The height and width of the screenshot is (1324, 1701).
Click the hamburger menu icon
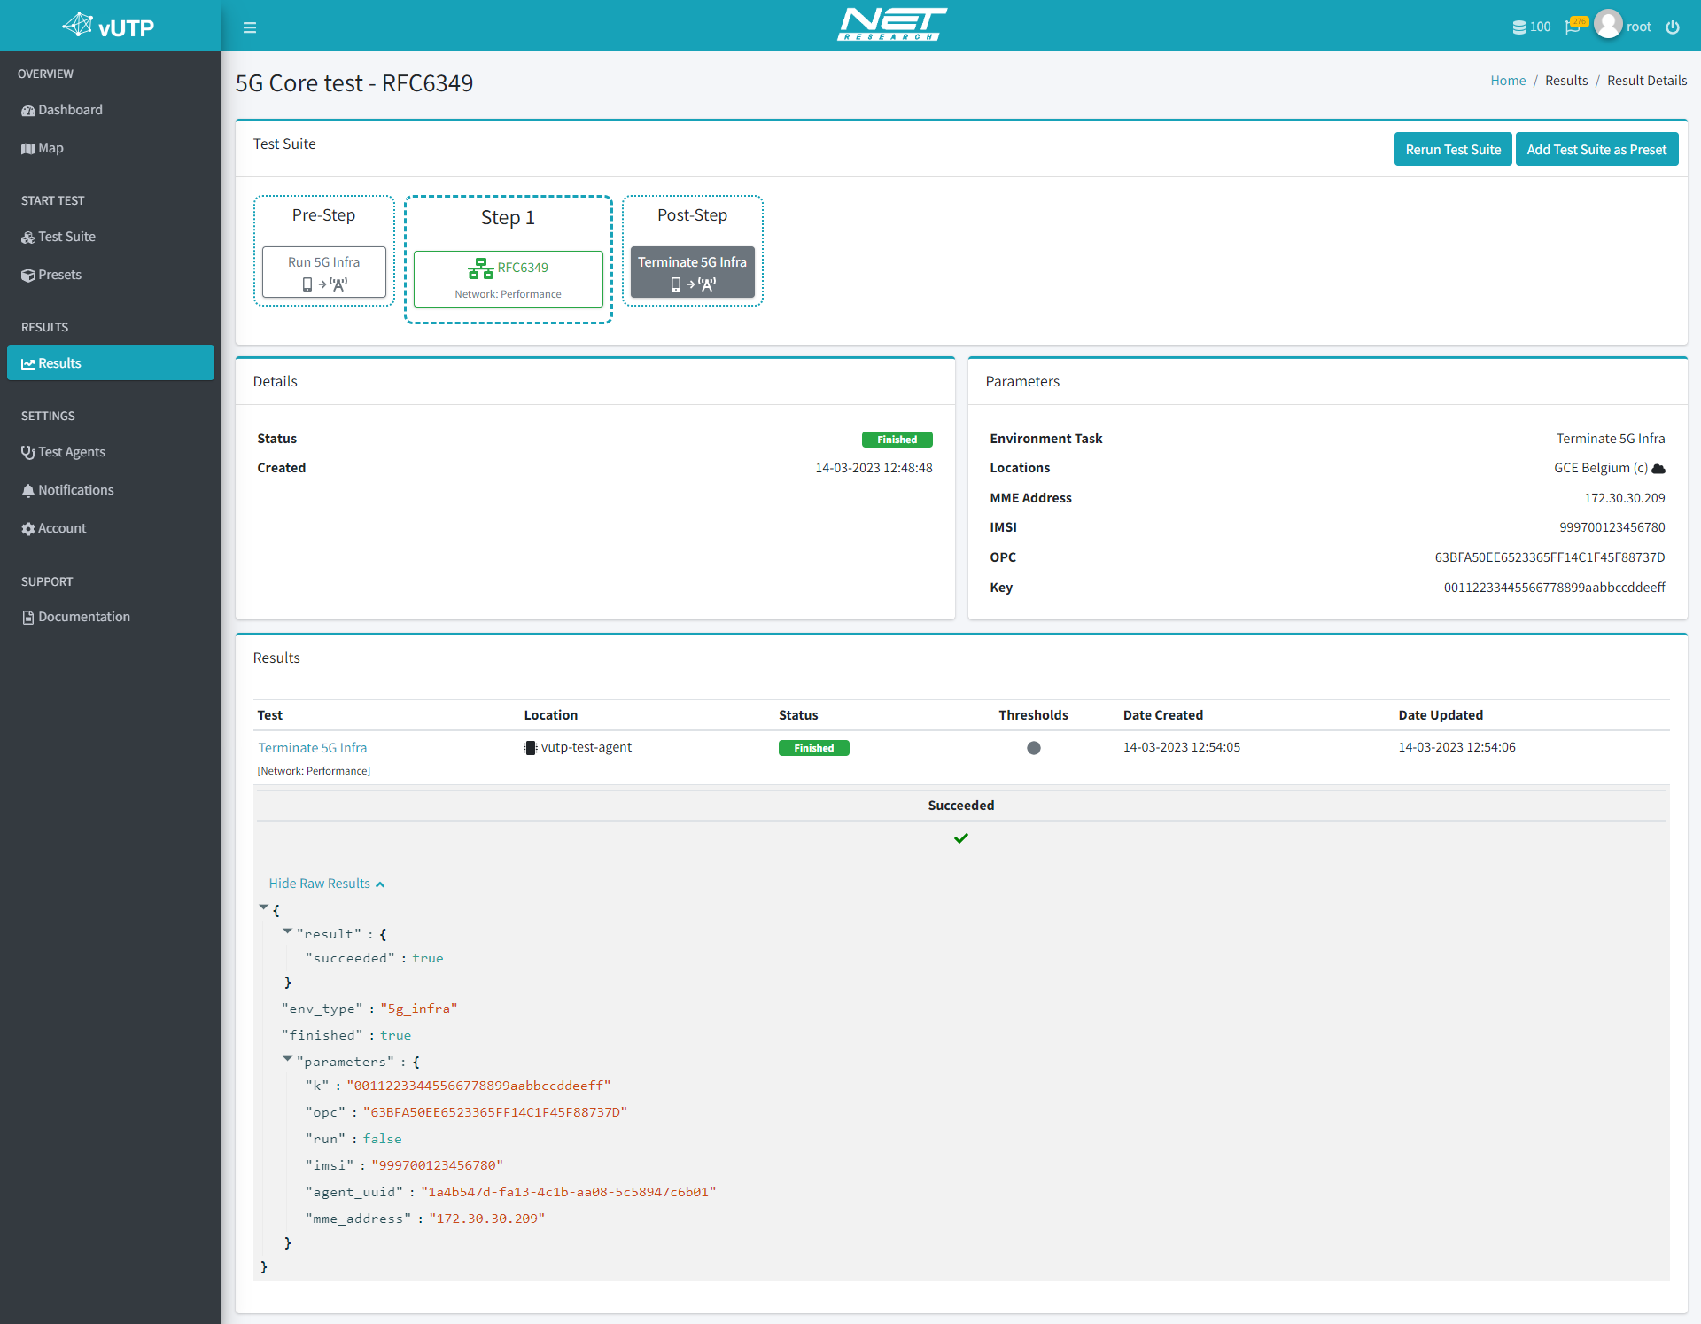[250, 27]
